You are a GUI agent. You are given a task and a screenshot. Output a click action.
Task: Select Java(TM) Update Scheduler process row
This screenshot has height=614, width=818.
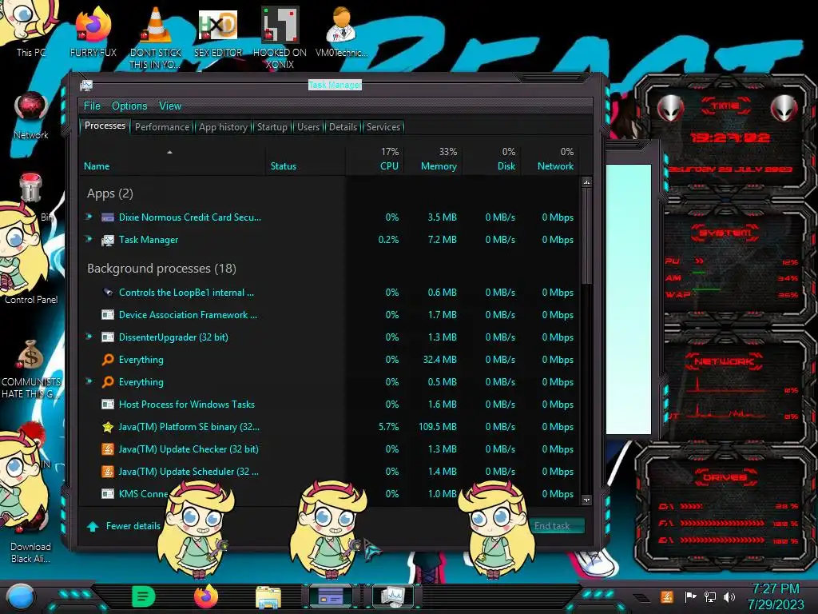point(330,472)
